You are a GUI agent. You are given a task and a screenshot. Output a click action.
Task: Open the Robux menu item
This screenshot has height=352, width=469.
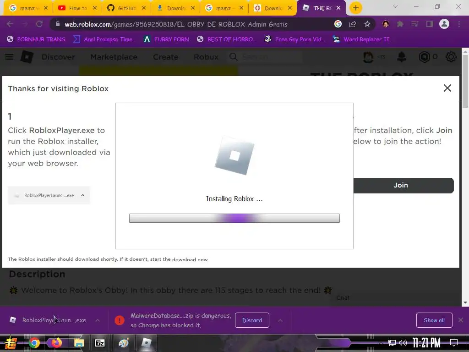click(206, 57)
